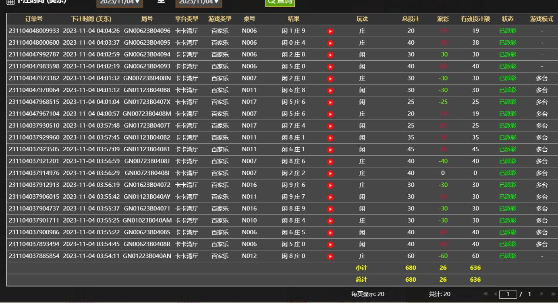Open the start date dropdown
Viewport: 558px width, 303px height.
[x=120, y=2]
